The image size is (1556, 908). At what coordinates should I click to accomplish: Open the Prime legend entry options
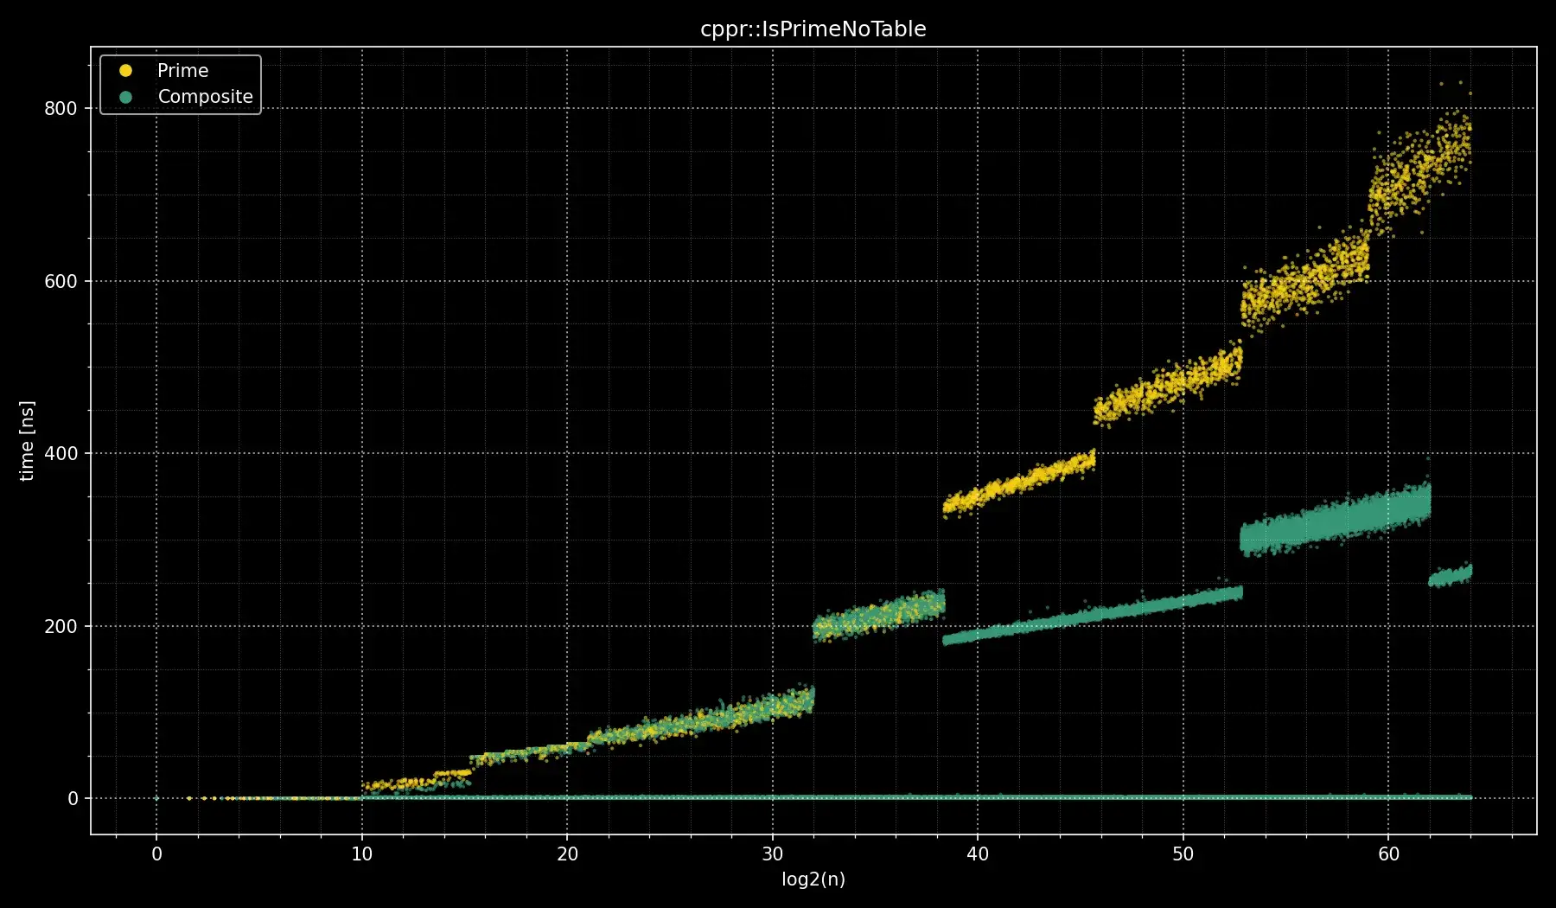[182, 70]
